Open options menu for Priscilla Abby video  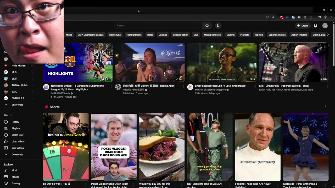point(183,86)
